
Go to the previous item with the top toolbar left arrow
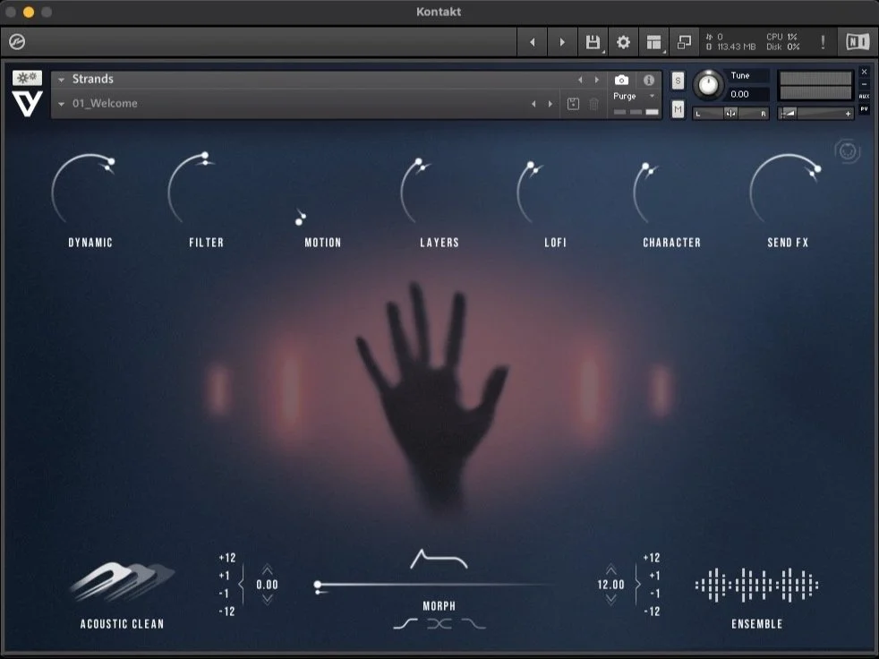(532, 42)
